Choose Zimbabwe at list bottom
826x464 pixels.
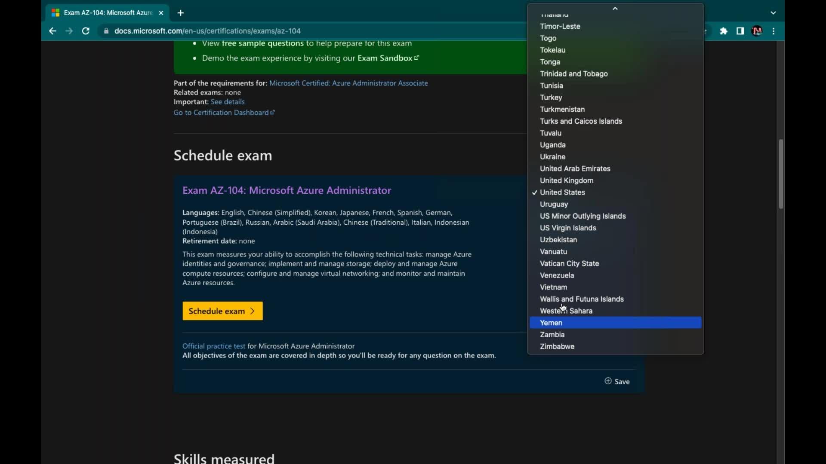615,347
